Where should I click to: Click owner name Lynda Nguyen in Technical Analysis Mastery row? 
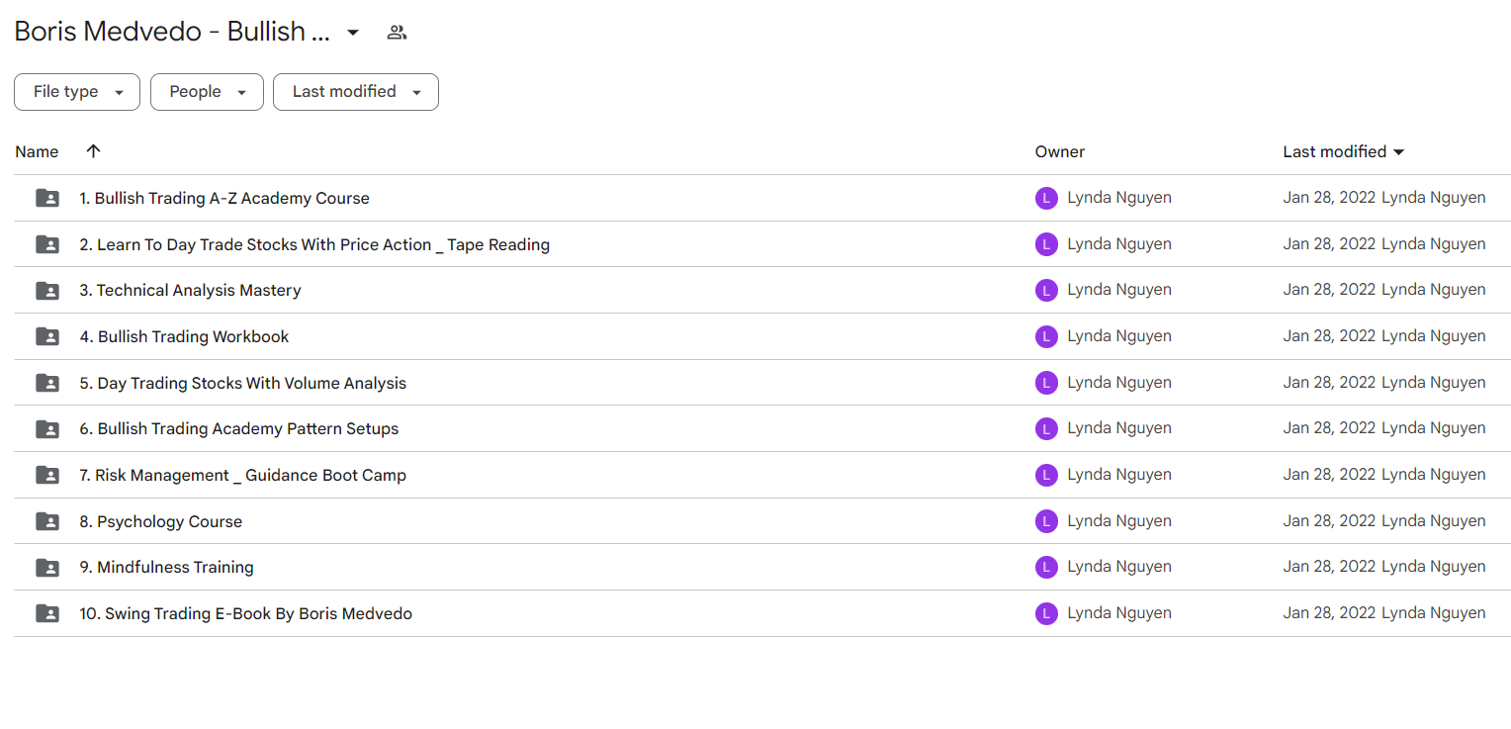(x=1119, y=289)
